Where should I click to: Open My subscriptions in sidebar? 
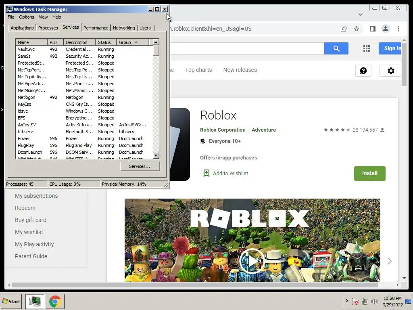pos(36,196)
